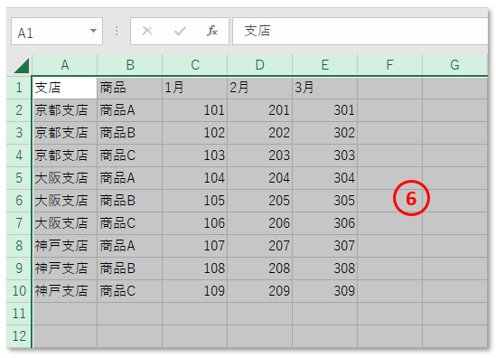This screenshot has height=358, width=496.
Task: Select row 1 header
Action: pyautogui.click(x=19, y=88)
